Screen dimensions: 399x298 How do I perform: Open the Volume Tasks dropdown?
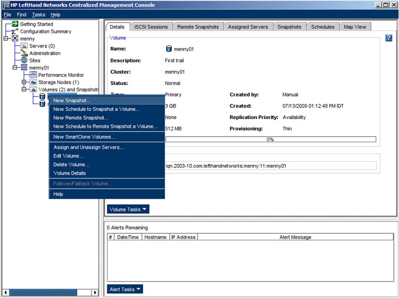[128, 209]
